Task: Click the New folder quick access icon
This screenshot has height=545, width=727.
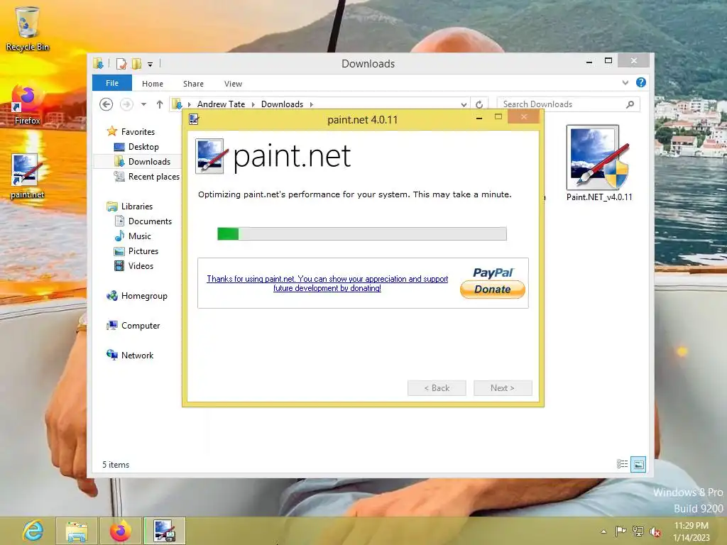Action: pos(136,63)
